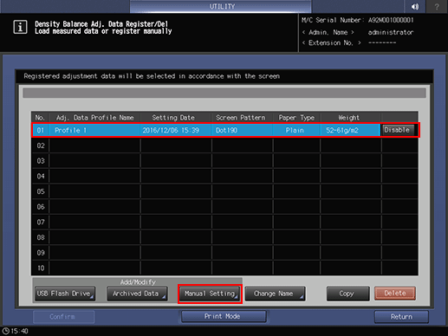Click the Manual Setting button
The image size is (448, 336).
[210, 294]
